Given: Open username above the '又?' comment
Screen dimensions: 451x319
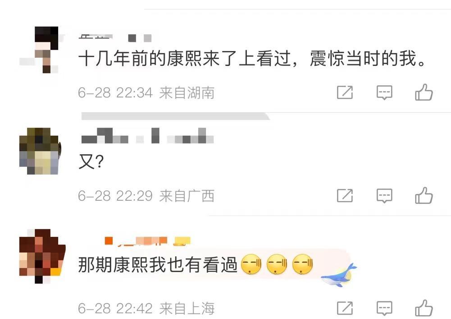Looking at the screenshot, I should [x=147, y=136].
